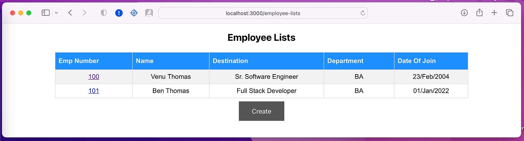The width and height of the screenshot is (524, 141).
Task: Click the gray character extension icon
Action: pyautogui.click(x=149, y=13)
